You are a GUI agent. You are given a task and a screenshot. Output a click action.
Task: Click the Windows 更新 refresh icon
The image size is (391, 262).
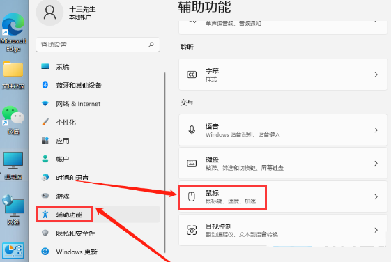pos(45,252)
